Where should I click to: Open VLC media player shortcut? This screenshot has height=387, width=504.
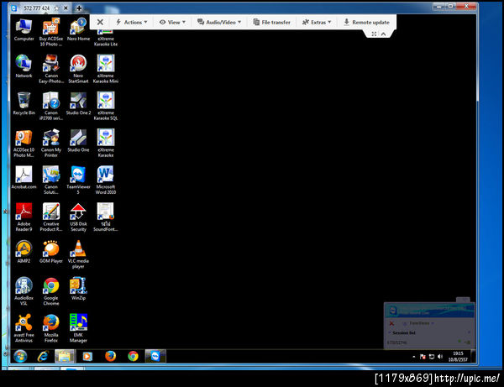[x=78, y=254]
